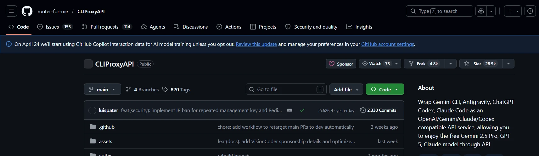Open the router-for-me owner link
The width and height of the screenshot is (539, 156).
point(53,11)
